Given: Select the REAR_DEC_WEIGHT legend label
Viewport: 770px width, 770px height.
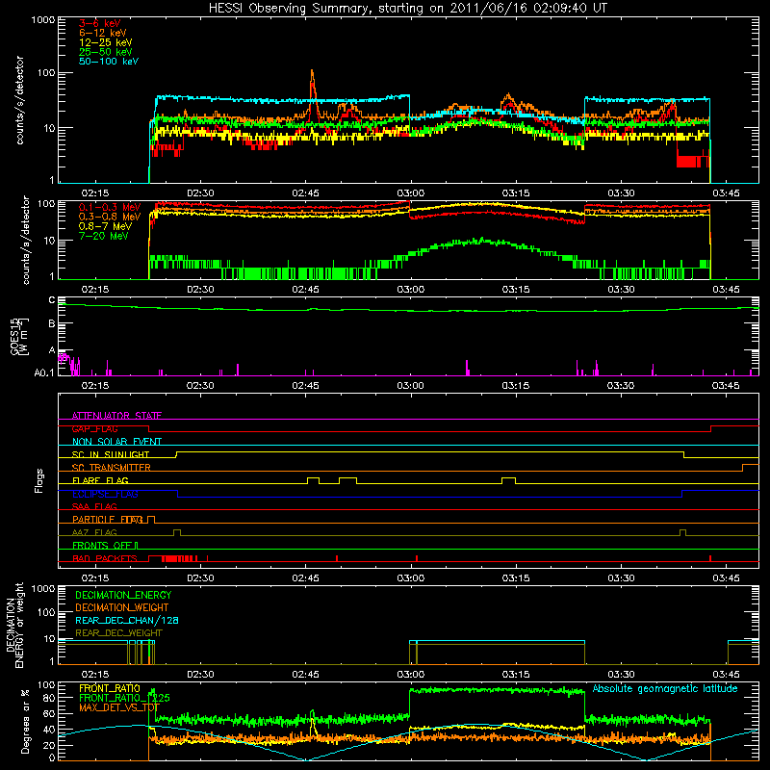Looking at the screenshot, I should (x=118, y=633).
